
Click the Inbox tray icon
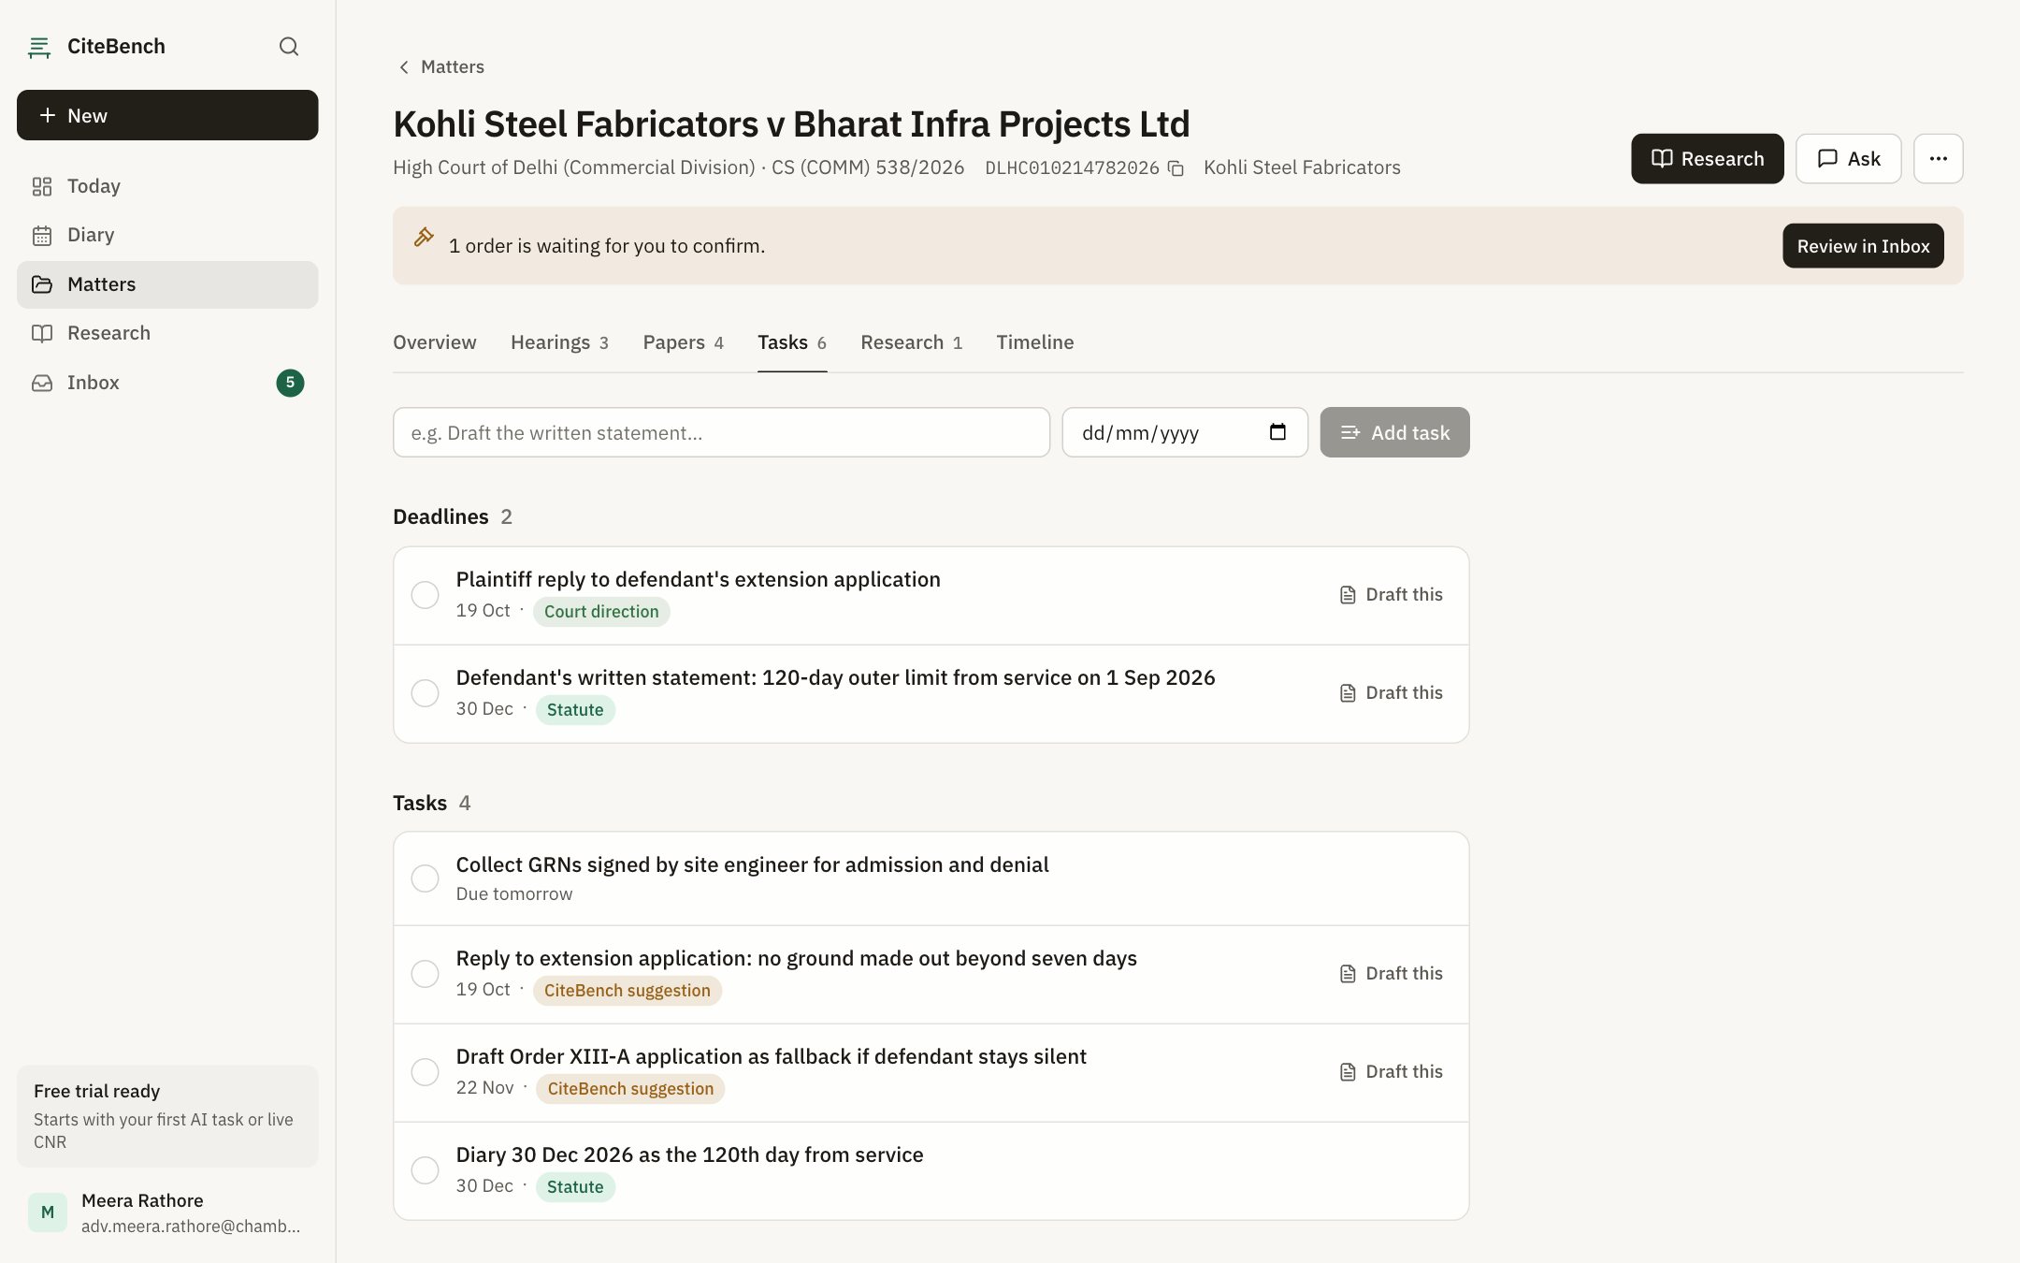pos(42,383)
